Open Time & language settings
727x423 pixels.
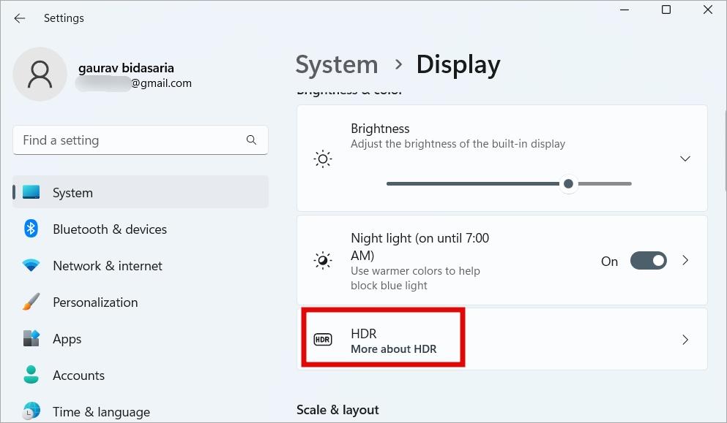click(x=141, y=411)
